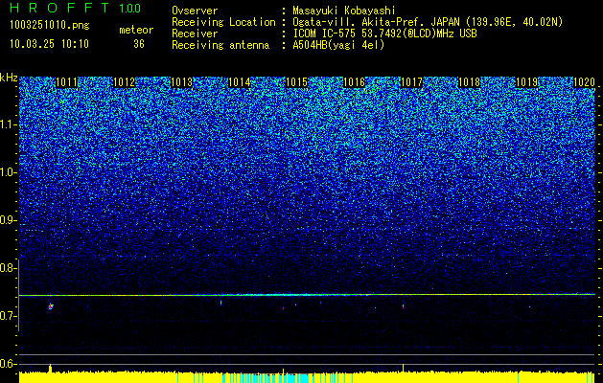Image resolution: width=603 pixels, height=383 pixels.
Task: Select the filename 1003251010.png
Action: coord(50,26)
